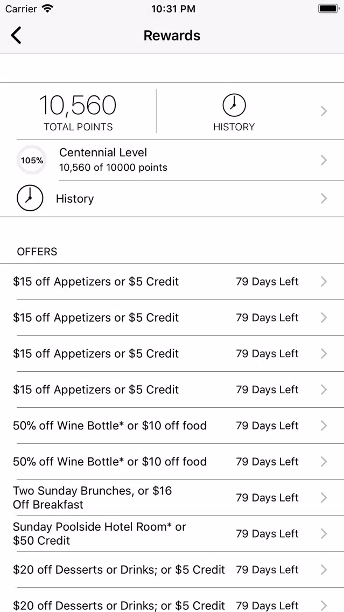344x612 pixels.
Task: View 10,560 total points
Action: (78, 106)
